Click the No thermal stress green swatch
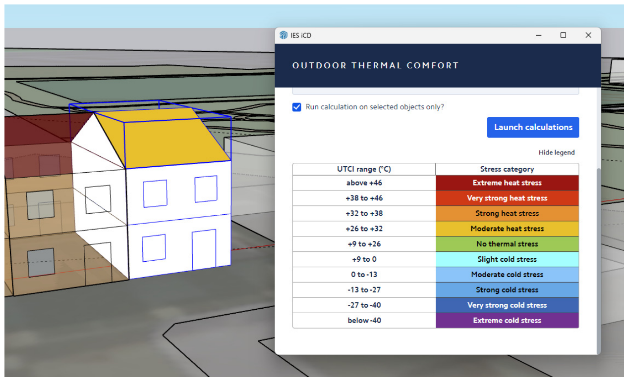 click(x=507, y=244)
